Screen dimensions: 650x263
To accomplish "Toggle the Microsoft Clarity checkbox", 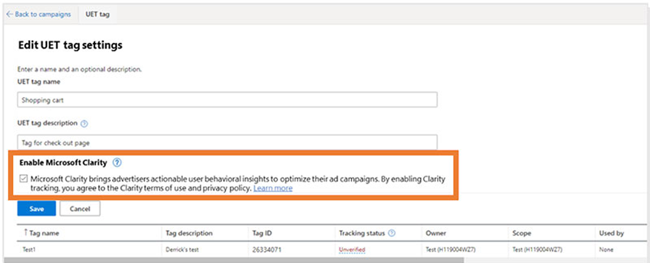I will (23, 179).
